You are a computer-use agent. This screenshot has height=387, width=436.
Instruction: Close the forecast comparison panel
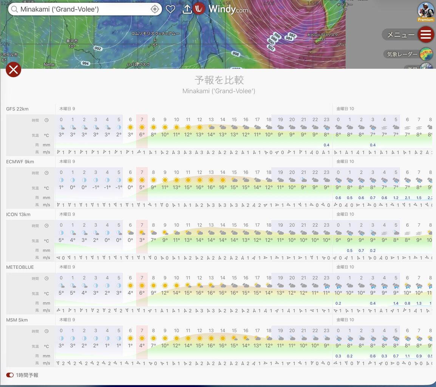pos(13,70)
